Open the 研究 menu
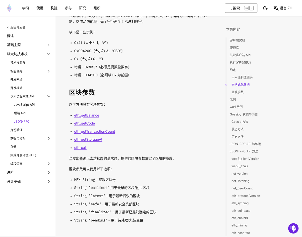Viewport: 302px width, 237px height. click(x=83, y=8)
